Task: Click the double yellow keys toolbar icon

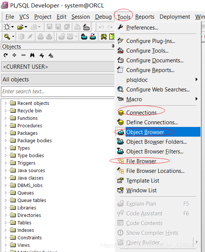Action: (x=104, y=37)
